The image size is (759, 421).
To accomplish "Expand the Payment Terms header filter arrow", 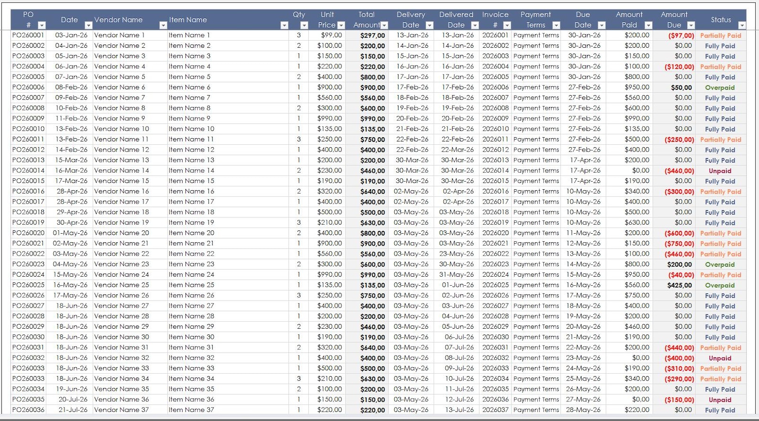I will pyautogui.click(x=556, y=25).
